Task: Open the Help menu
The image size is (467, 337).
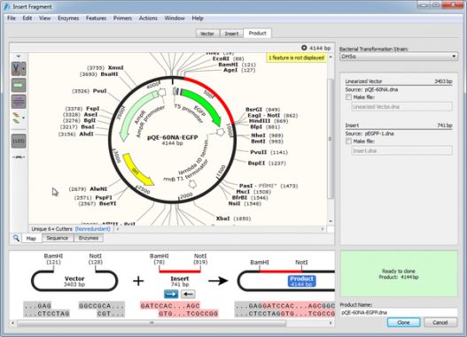Action: click(198, 18)
